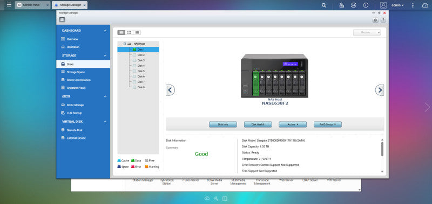Open External Device in the sidebar
The image size is (432, 204).
point(83,138)
